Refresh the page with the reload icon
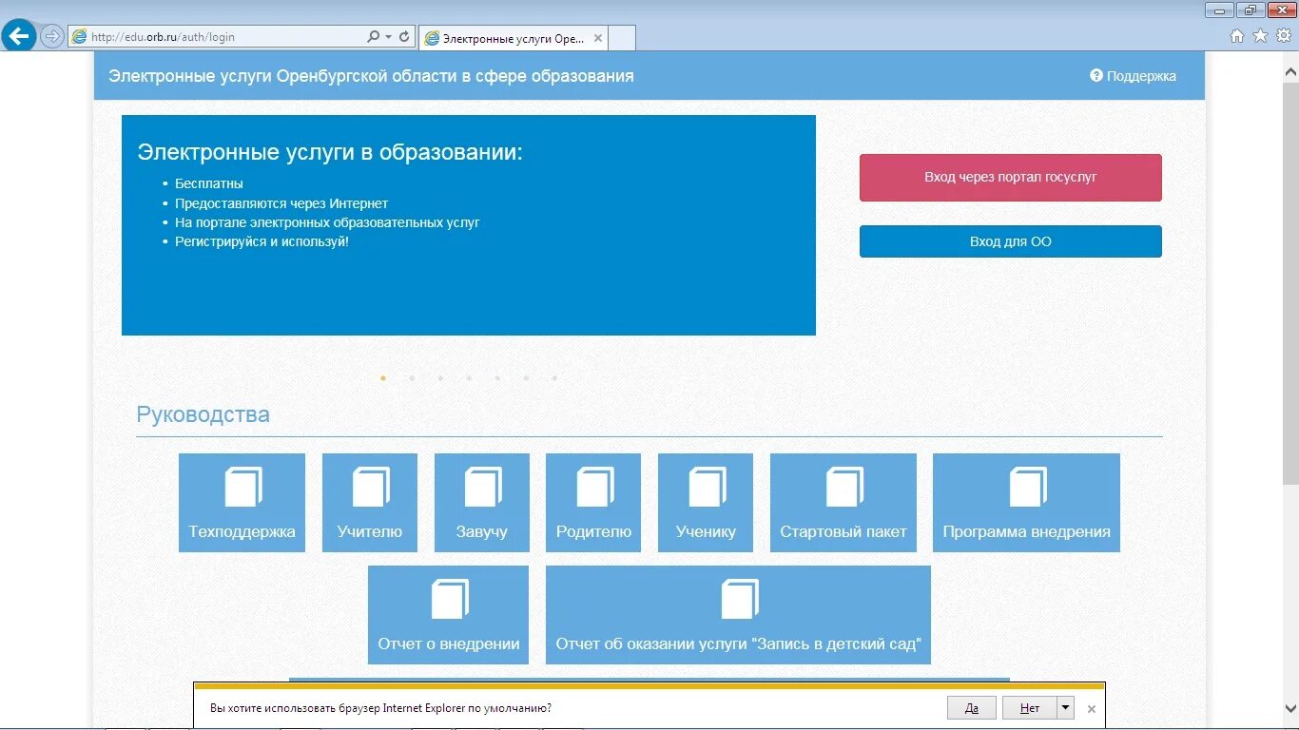This screenshot has width=1299, height=730. click(x=404, y=37)
